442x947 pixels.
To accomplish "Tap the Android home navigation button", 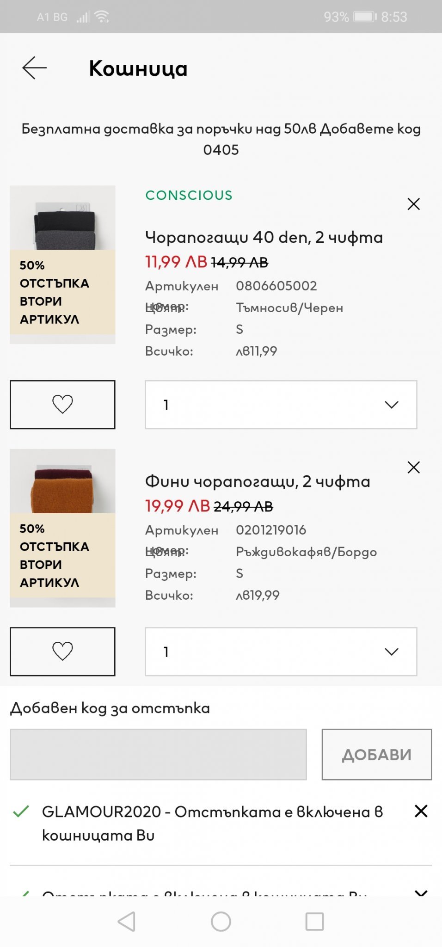I will [221, 922].
